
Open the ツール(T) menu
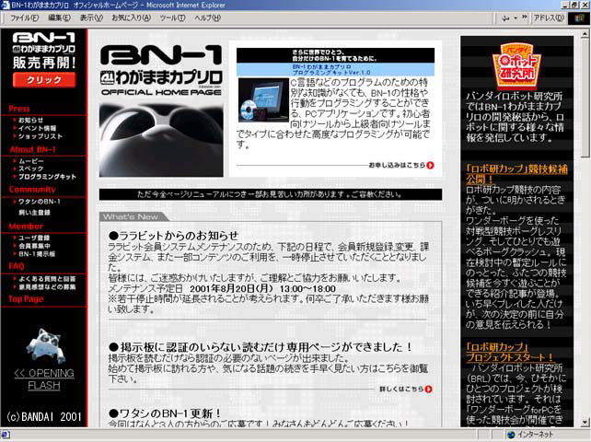click(x=172, y=17)
